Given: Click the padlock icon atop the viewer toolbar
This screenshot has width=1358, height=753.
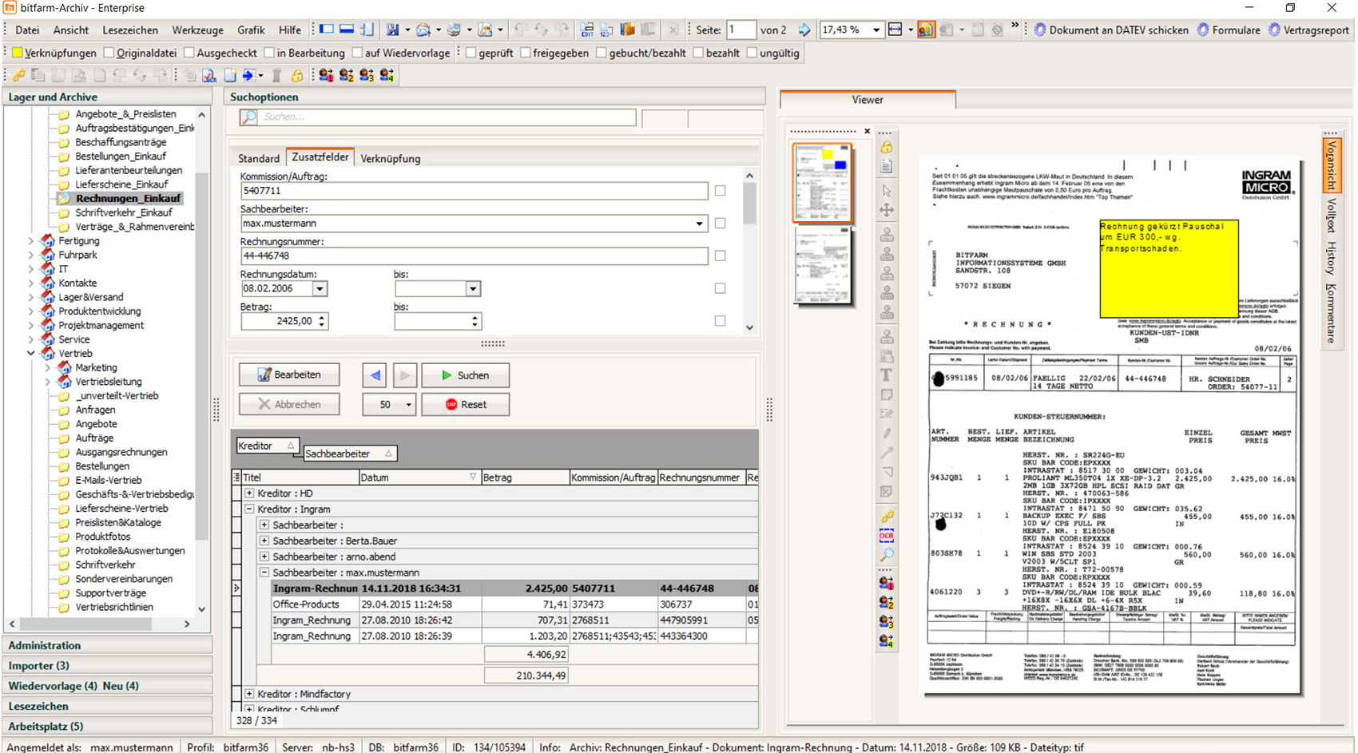Looking at the screenshot, I should point(887,147).
